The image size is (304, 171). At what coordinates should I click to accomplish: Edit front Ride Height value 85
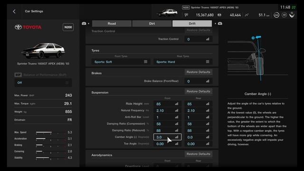[x=167, y=104]
